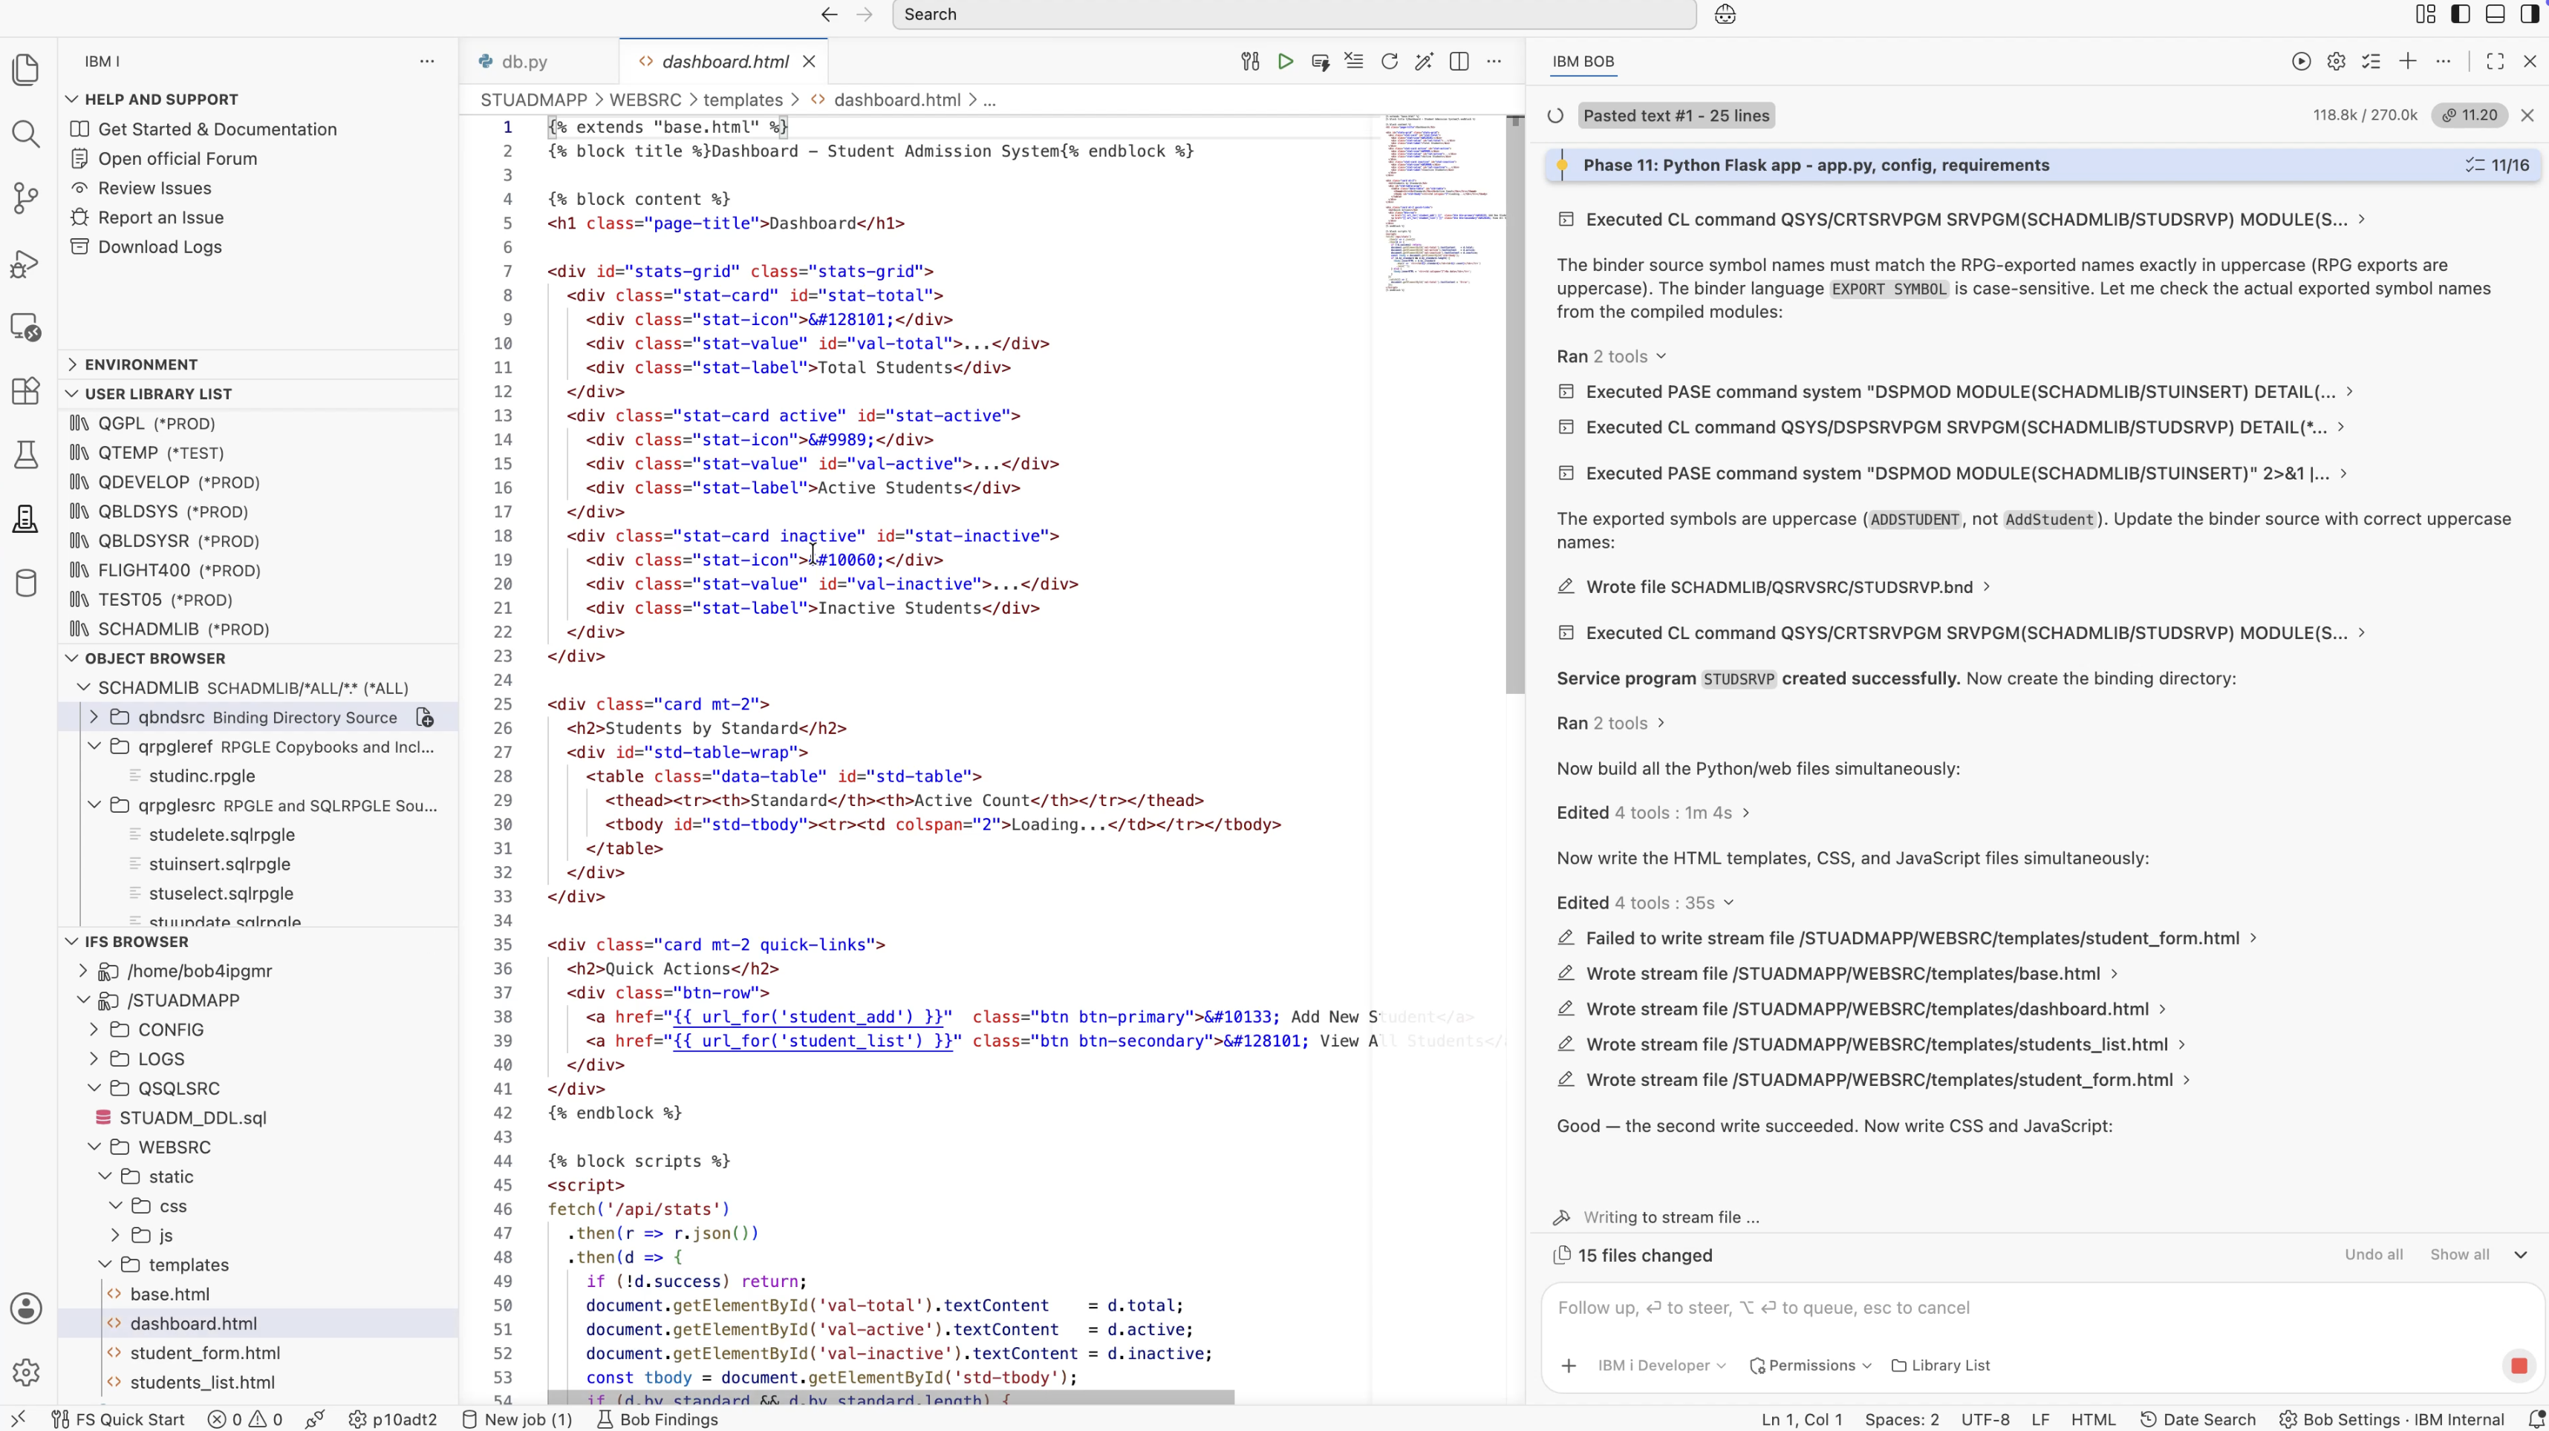Open Customize Layout control
Viewport: 2549px width, 1431px height.
pyautogui.click(x=2425, y=14)
